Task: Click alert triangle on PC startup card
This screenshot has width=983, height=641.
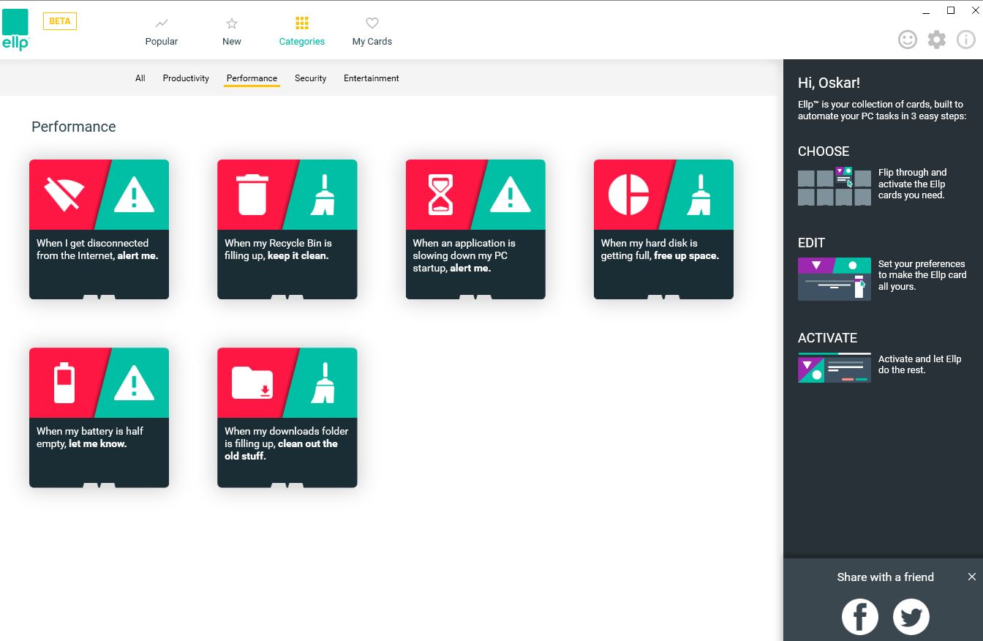Action: (x=510, y=195)
